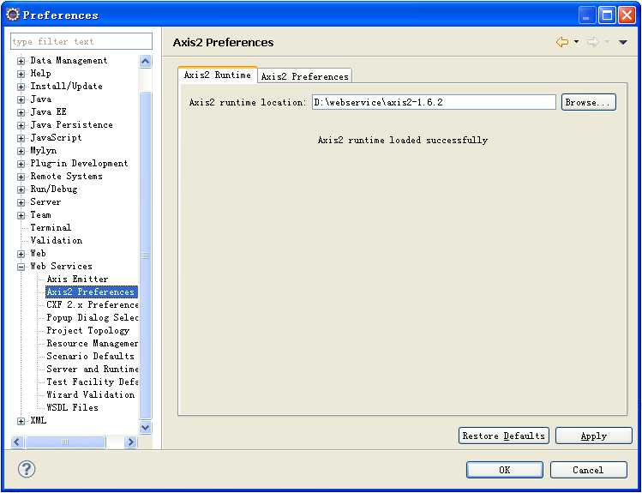Expand the XML node
This screenshot has width=642, height=493.
(x=21, y=421)
